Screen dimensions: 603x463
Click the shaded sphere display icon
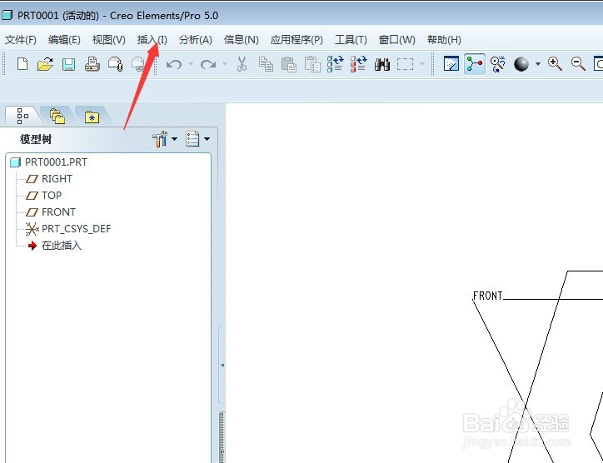coord(521,64)
